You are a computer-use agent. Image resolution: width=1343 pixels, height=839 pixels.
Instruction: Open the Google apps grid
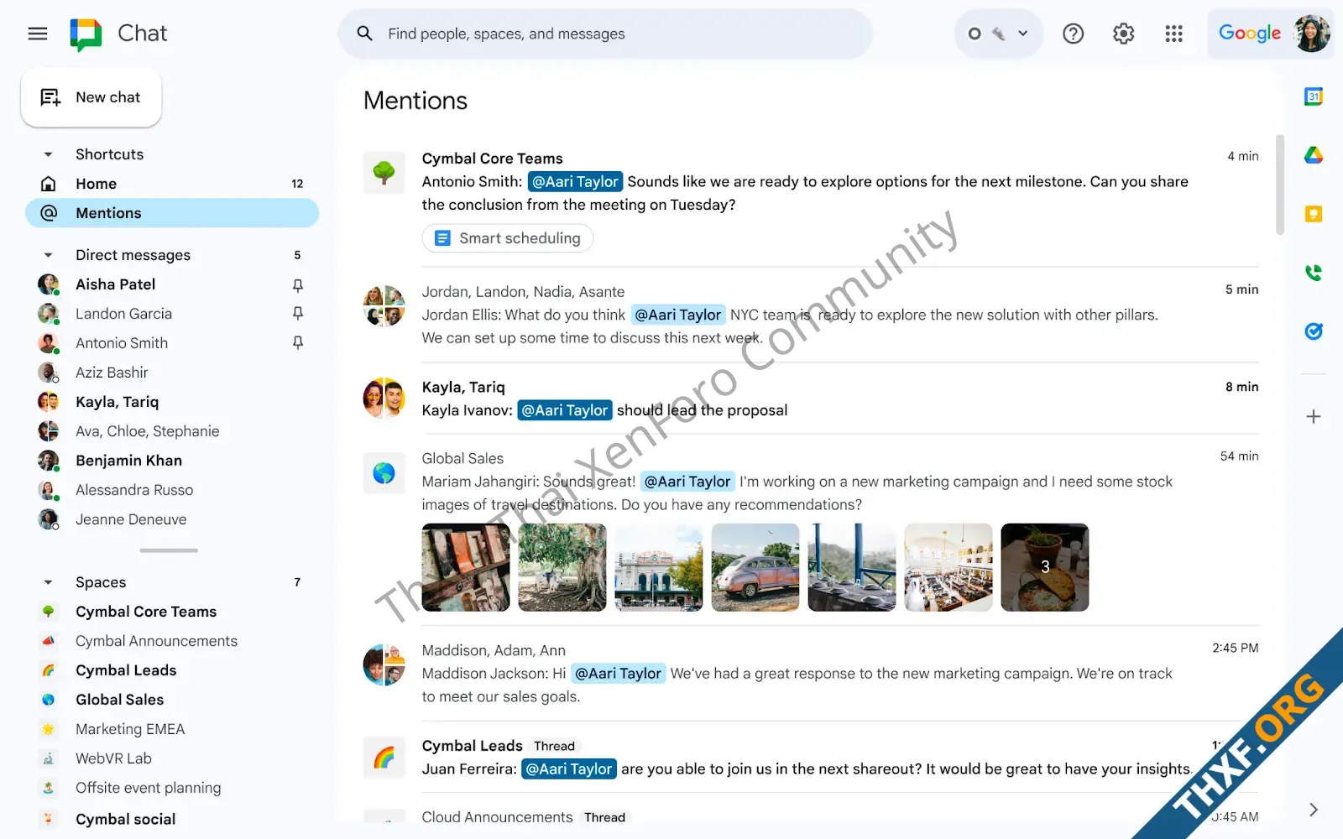1173,34
